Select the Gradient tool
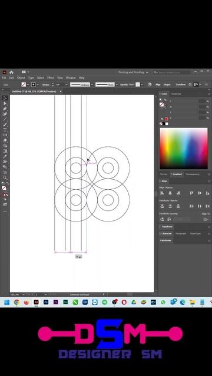The image size is (212, 376). tap(5, 151)
